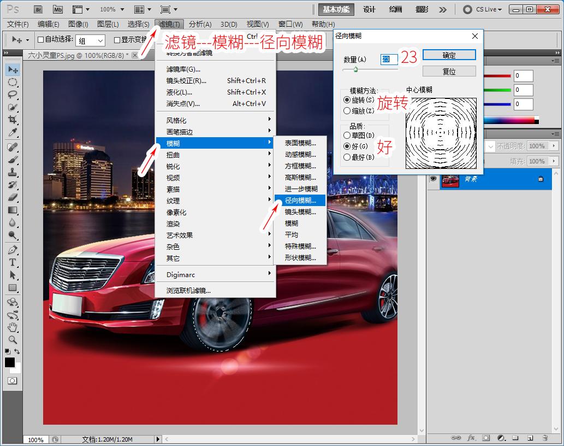Select the Pen tool

click(13, 249)
